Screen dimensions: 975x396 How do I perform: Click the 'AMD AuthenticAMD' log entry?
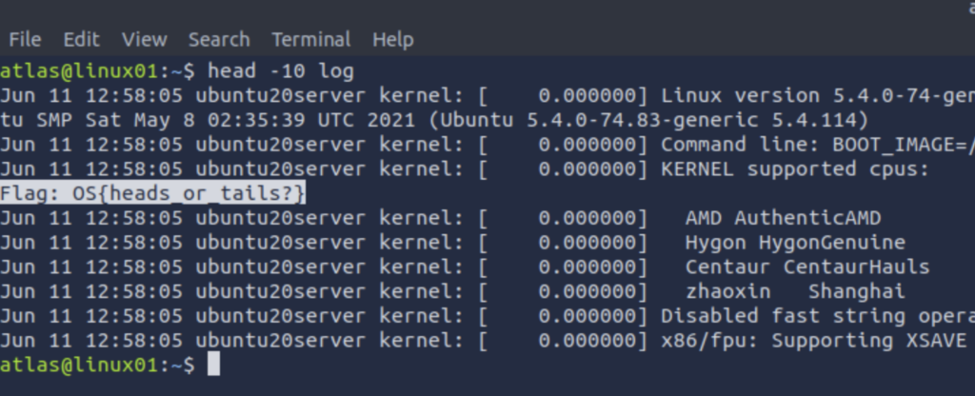click(783, 218)
